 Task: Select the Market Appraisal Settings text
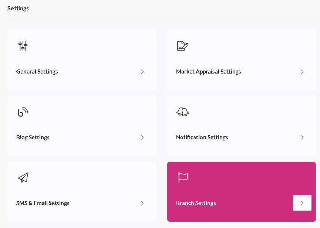pyautogui.click(x=208, y=72)
